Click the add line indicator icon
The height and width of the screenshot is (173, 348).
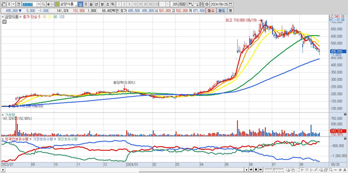tap(196, 4)
